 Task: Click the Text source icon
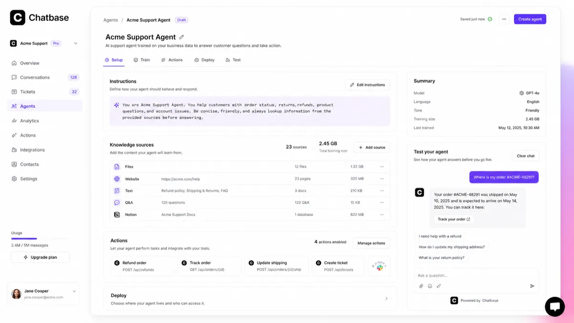tap(117, 190)
